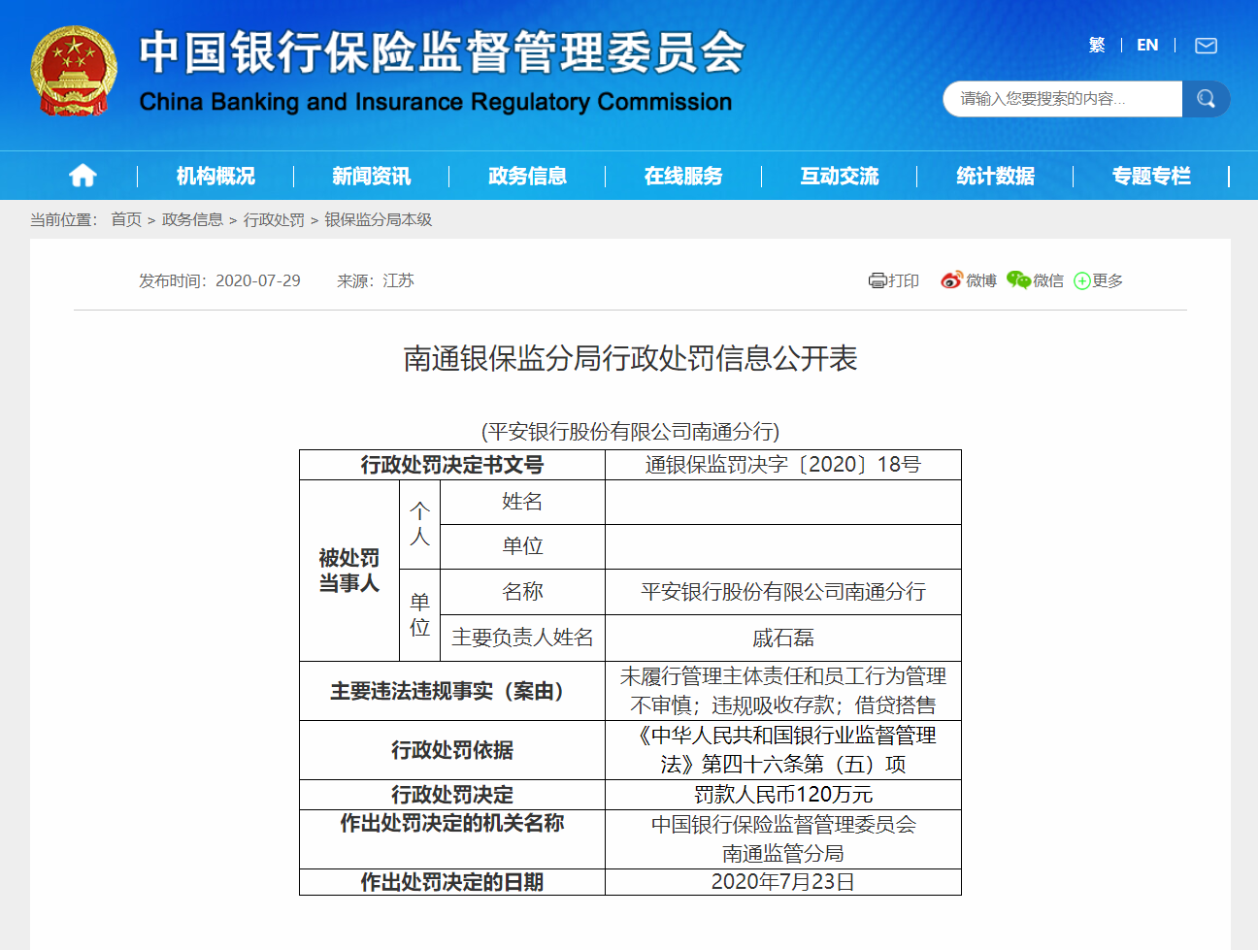Open the 统计数据 menu

click(x=995, y=176)
